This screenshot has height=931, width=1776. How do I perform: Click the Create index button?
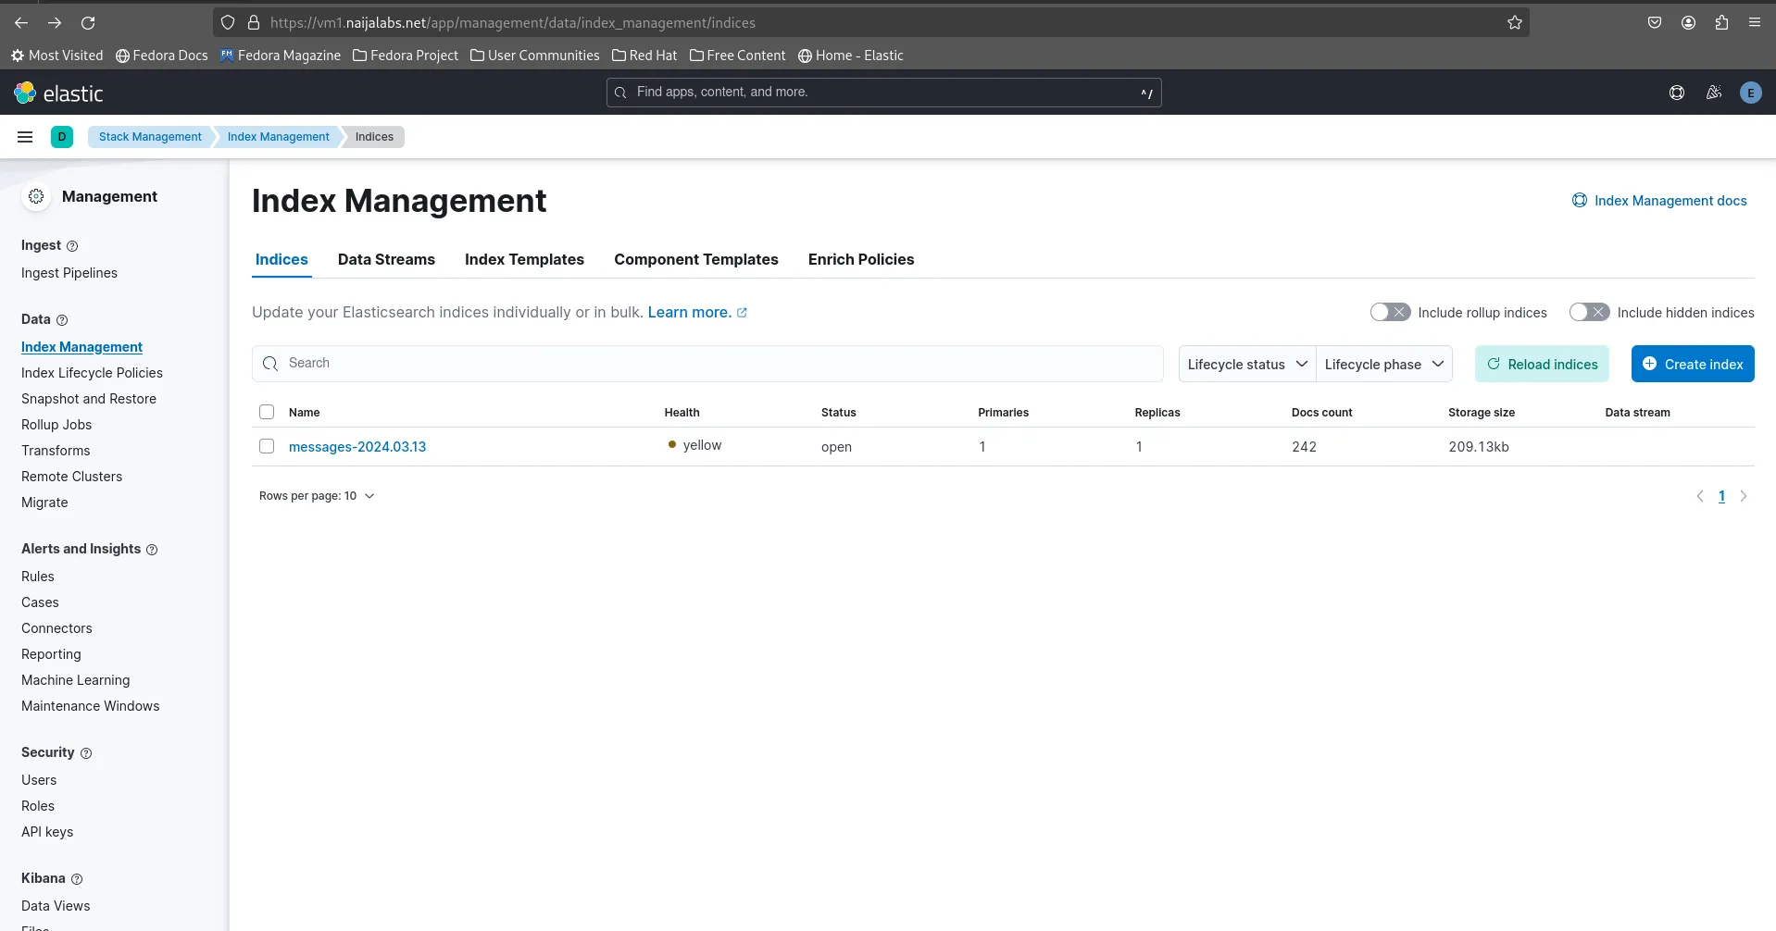(1693, 364)
